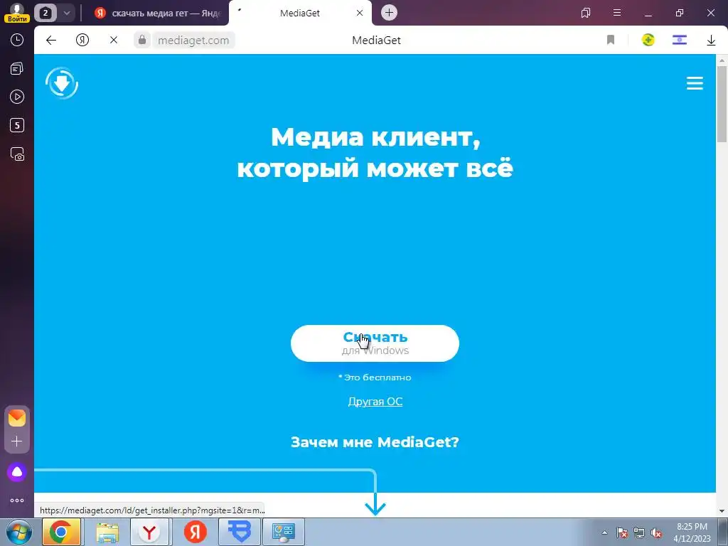Open the Другая ОС link
Image resolution: width=728 pixels, height=546 pixels.
pos(375,401)
